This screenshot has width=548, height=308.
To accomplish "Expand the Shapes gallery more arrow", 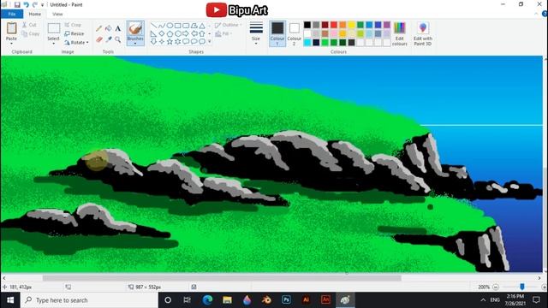I will (x=209, y=42).
